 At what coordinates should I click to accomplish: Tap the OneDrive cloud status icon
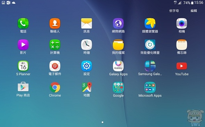pos(14,3)
